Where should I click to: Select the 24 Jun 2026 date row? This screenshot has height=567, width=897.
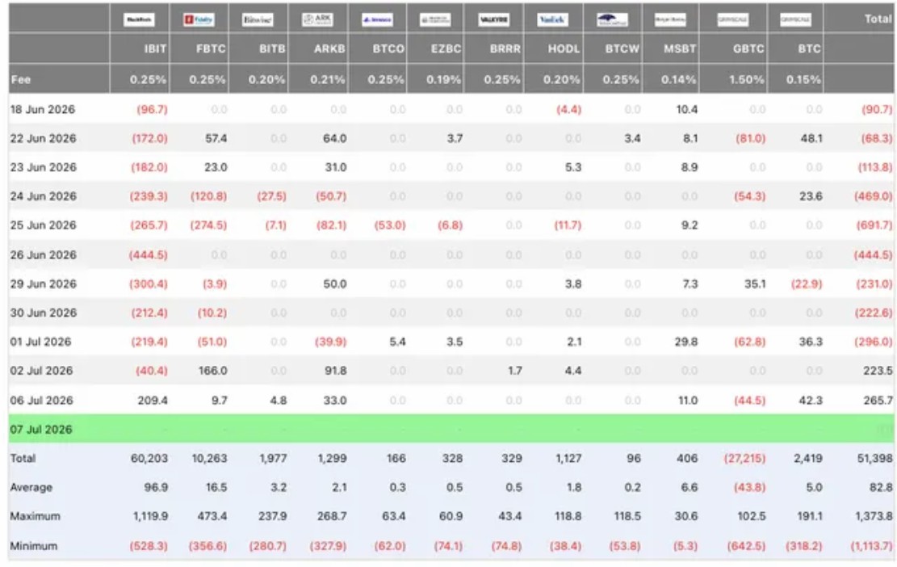451,196
